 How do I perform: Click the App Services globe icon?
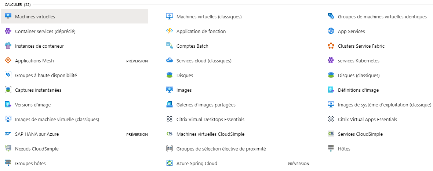pos(331,31)
